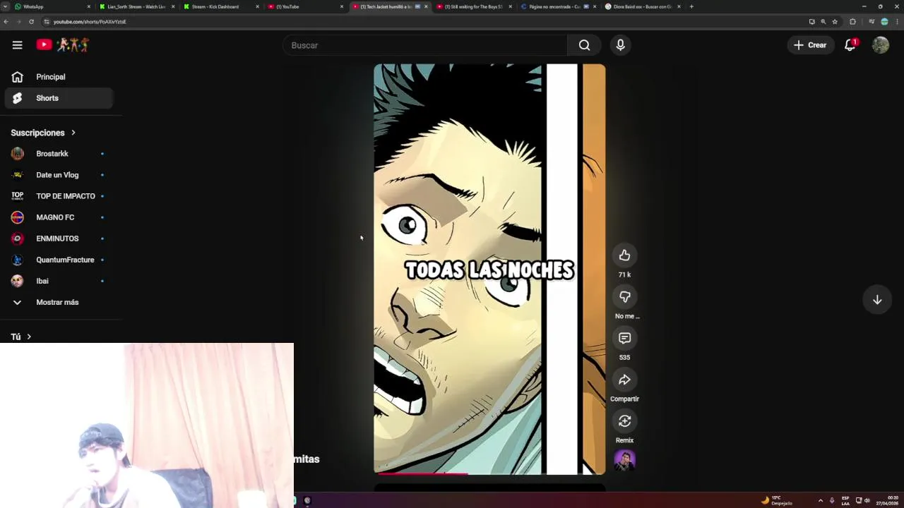Expand Mostrar más subscriptions
904x508 pixels.
tap(59, 302)
